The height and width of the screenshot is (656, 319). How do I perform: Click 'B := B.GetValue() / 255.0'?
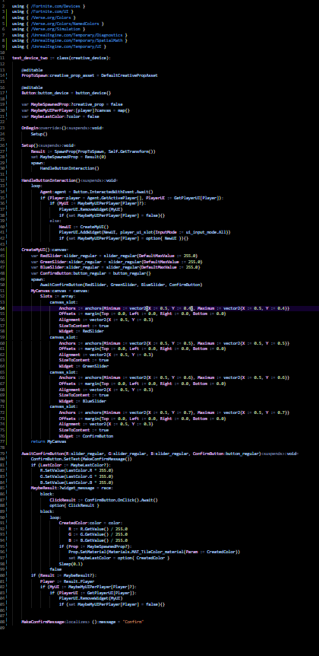point(98,540)
